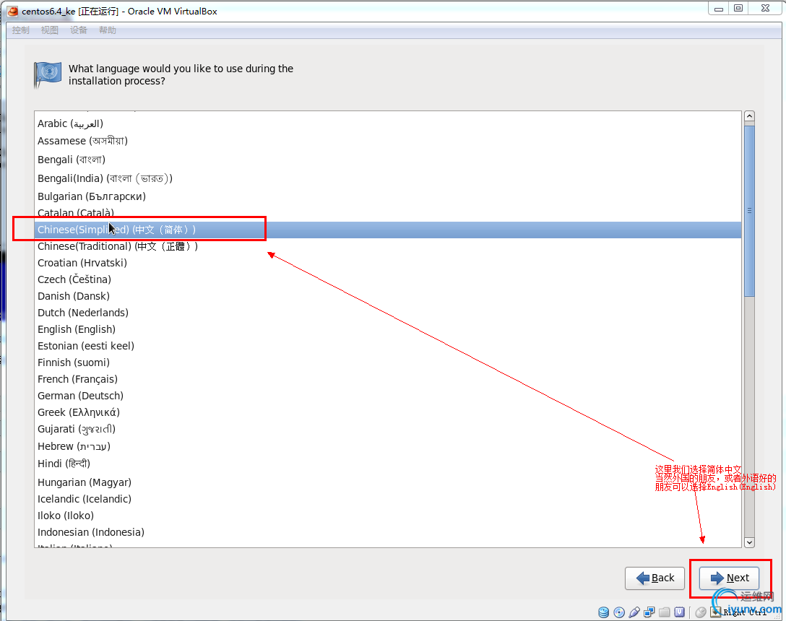Click the network adapters status icon
786x621 pixels.
point(649,612)
